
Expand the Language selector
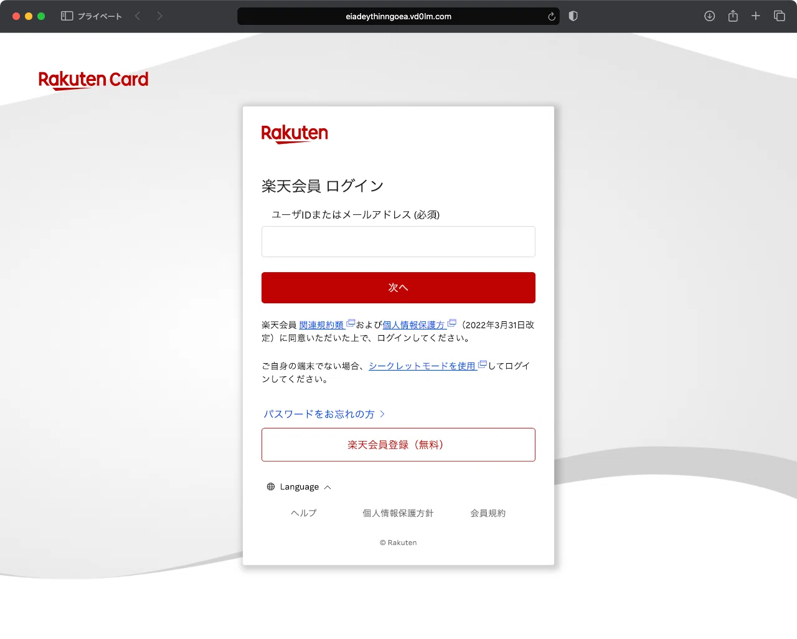299,487
